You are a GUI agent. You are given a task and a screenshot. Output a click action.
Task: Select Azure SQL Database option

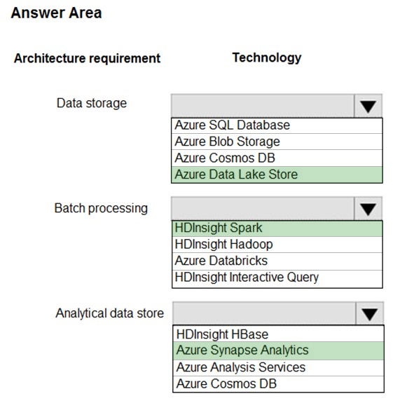[x=277, y=125]
